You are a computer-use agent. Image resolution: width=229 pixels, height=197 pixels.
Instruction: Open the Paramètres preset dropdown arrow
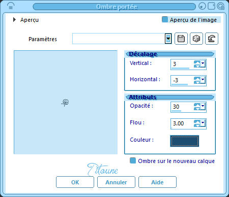pos(168,39)
